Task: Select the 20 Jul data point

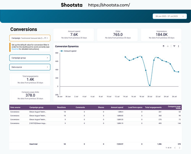Action: pos(150,85)
